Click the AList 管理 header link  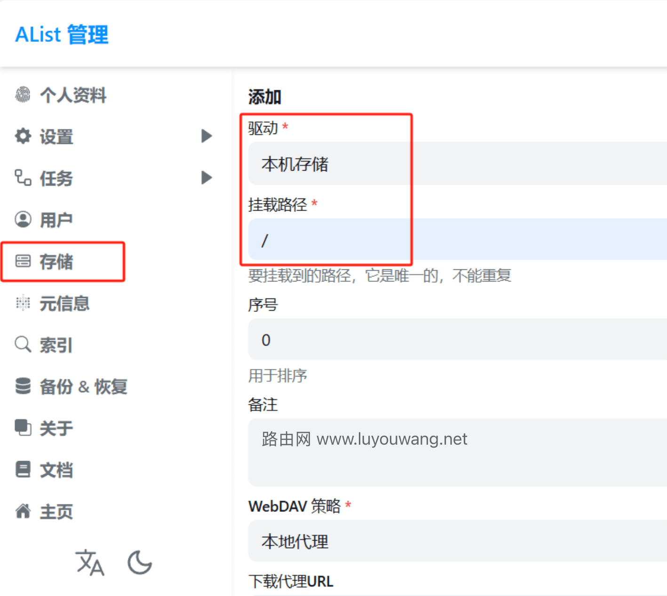[x=62, y=33]
